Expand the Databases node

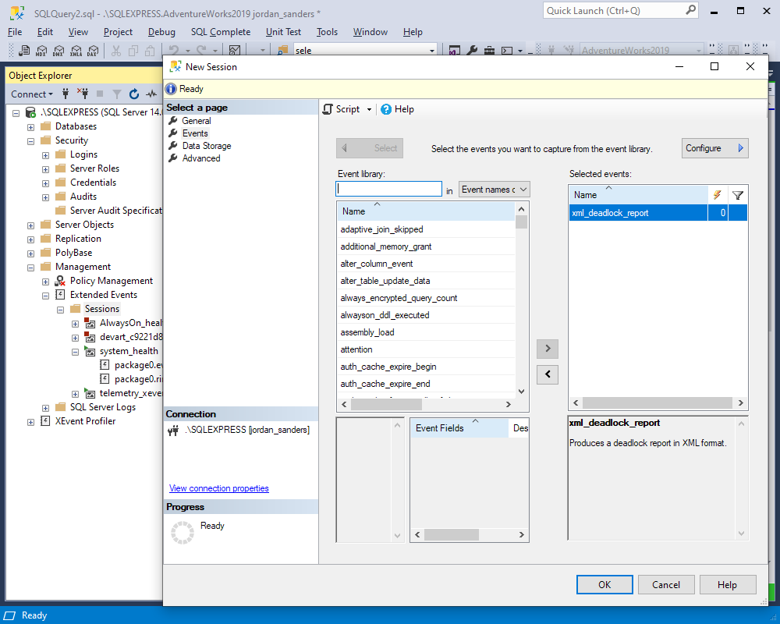pos(31,127)
